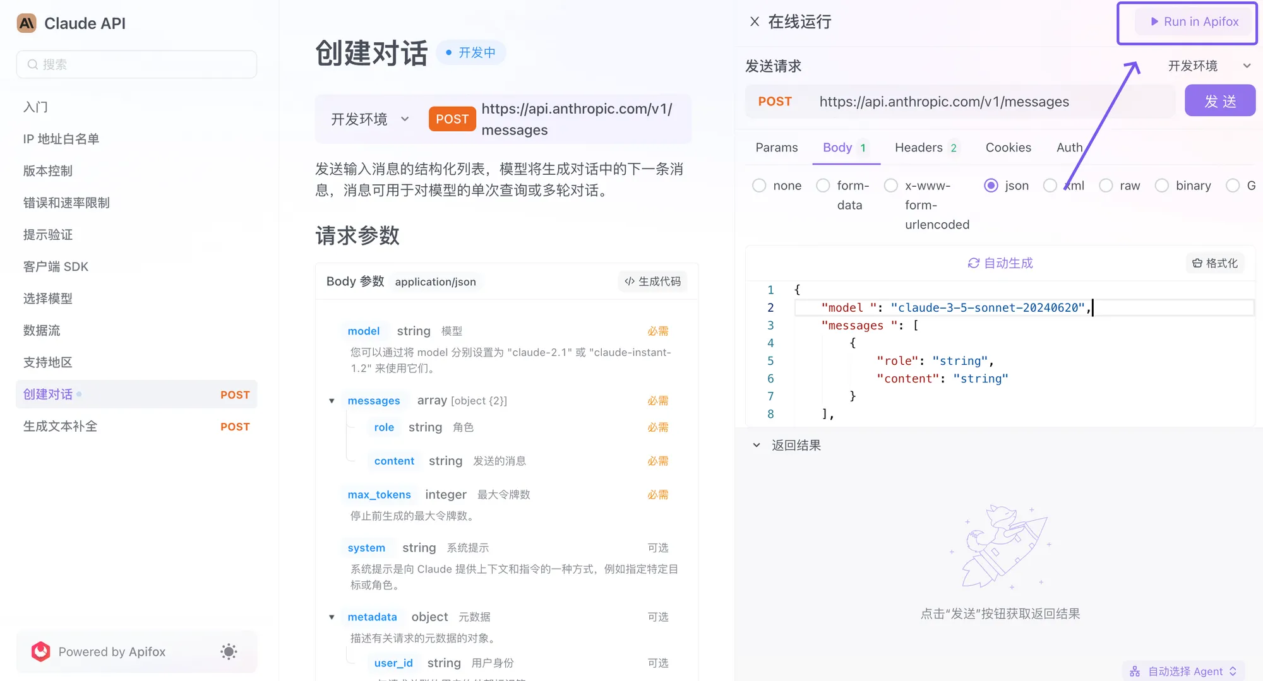Click the 格式化 format button
The image size is (1263, 681).
pos(1214,263)
